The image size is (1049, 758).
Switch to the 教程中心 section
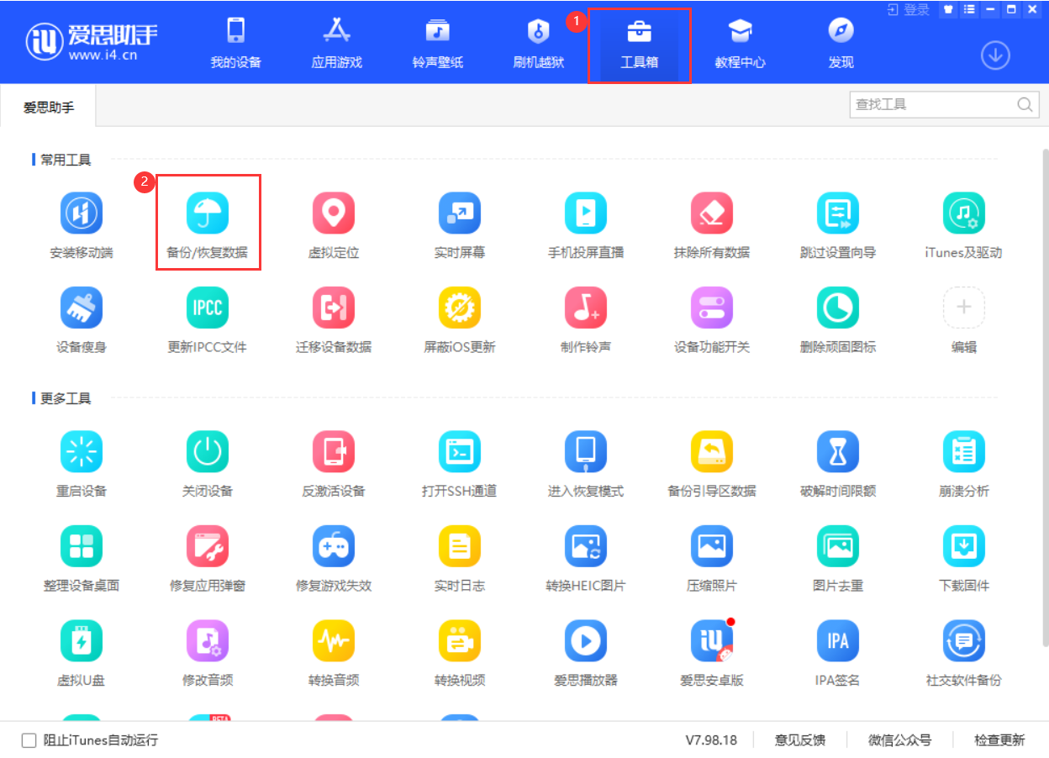[x=740, y=42]
